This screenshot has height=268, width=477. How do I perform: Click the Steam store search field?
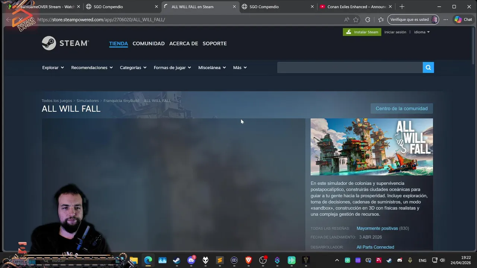pyautogui.click(x=350, y=67)
